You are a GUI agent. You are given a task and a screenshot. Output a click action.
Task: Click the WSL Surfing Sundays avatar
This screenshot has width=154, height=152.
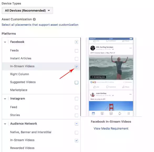(93, 48)
